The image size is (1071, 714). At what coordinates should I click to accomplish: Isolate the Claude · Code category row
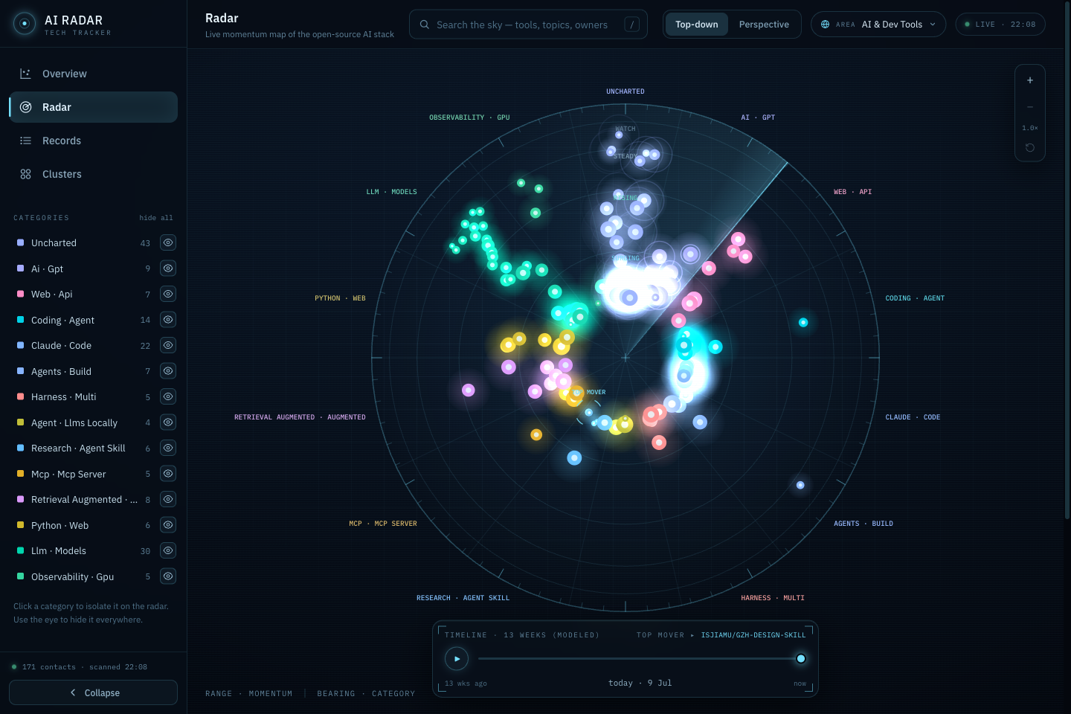click(83, 345)
